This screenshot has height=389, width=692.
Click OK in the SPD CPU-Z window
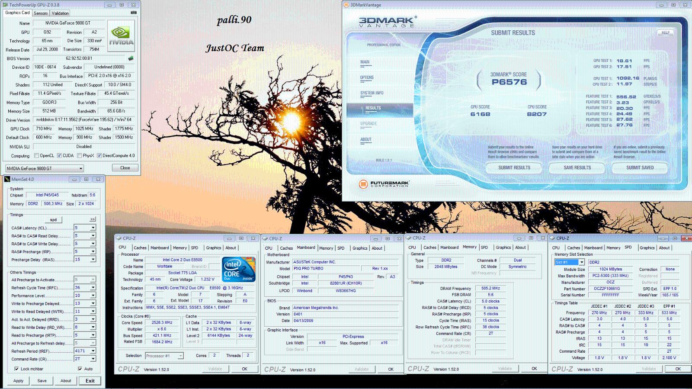(678, 369)
